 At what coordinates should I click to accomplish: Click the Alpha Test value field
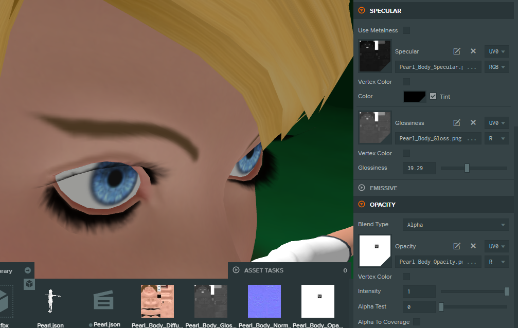pos(419,307)
